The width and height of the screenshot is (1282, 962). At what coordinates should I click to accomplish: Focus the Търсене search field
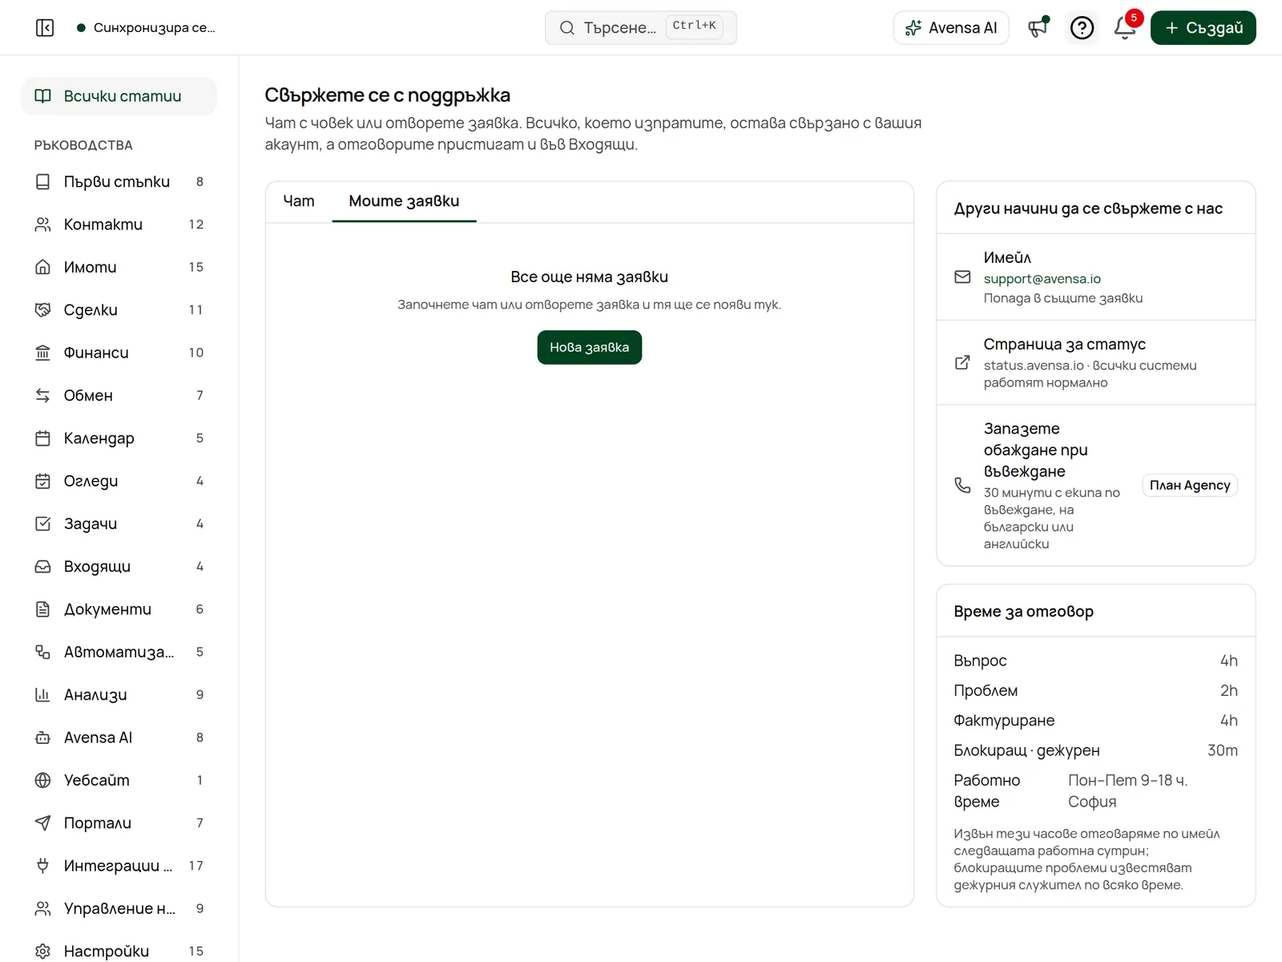[x=641, y=28]
